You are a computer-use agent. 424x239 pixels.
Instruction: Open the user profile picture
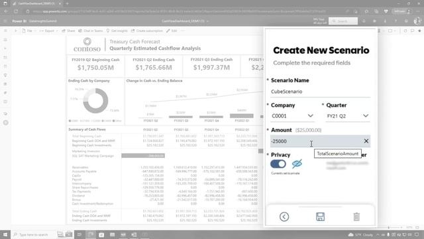(x=417, y=21)
